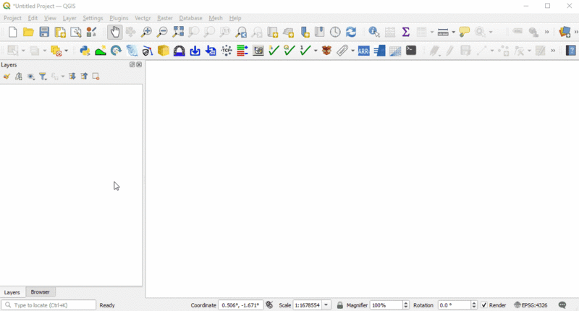Toggle the scale lock icon
579x311 pixels.
(x=340, y=305)
